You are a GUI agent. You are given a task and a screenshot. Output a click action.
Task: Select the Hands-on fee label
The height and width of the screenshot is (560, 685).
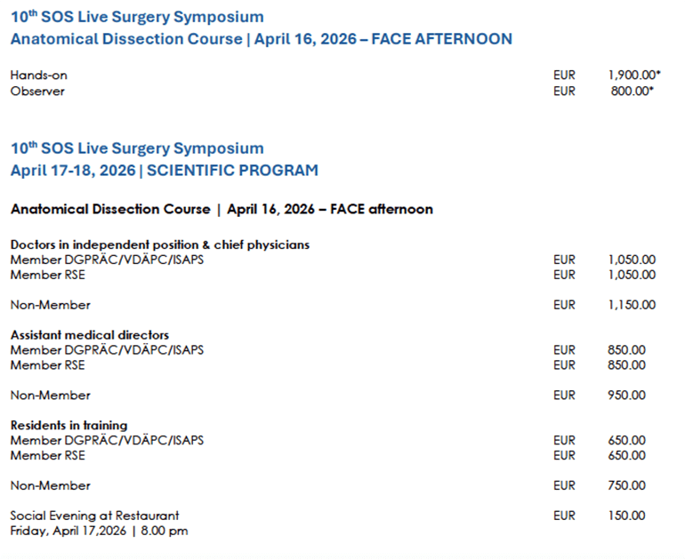38,76
